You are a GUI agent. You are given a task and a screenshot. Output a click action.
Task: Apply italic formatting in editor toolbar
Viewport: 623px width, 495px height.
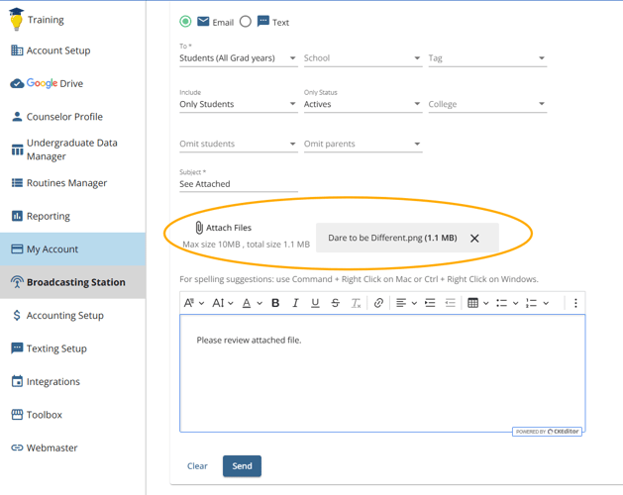click(295, 303)
